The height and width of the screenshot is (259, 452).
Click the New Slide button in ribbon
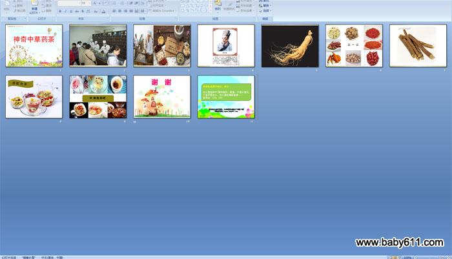click(x=34, y=7)
